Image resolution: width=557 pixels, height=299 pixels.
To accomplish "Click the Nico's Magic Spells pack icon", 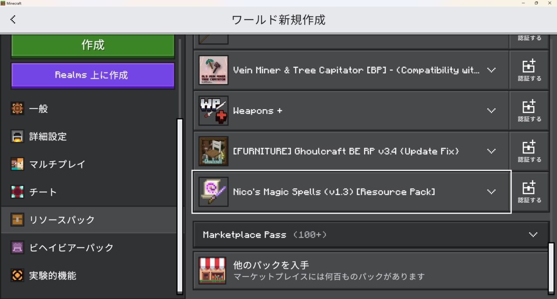I will (213, 192).
